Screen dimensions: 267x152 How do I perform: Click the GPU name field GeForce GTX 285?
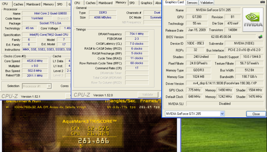pyautogui.click(x=213, y=10)
